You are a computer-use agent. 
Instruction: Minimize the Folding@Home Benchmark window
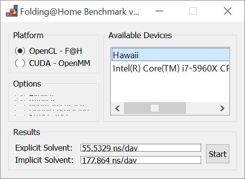click(159, 11)
